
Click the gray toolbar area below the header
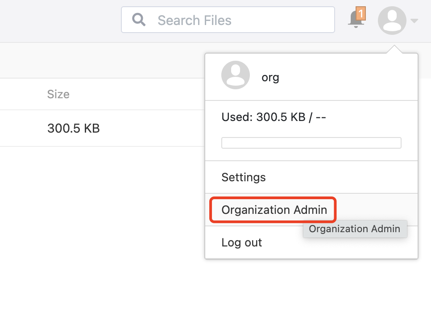(x=102, y=60)
